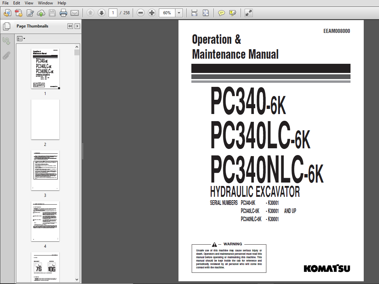Open the Help menu
The image size is (379, 284).
point(62,3)
